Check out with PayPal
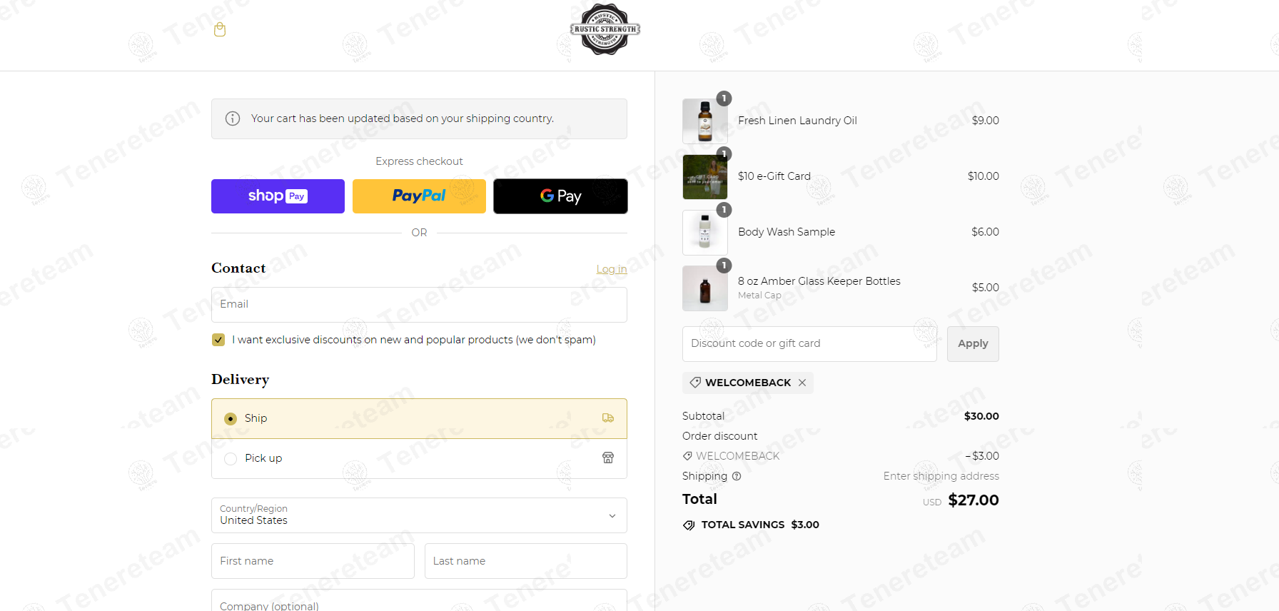 click(419, 196)
